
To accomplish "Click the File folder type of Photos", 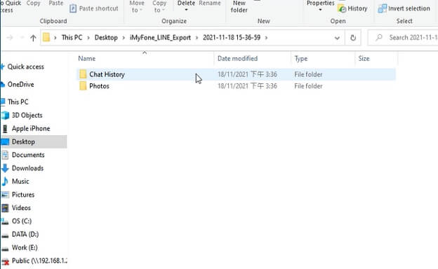I will pos(308,86).
